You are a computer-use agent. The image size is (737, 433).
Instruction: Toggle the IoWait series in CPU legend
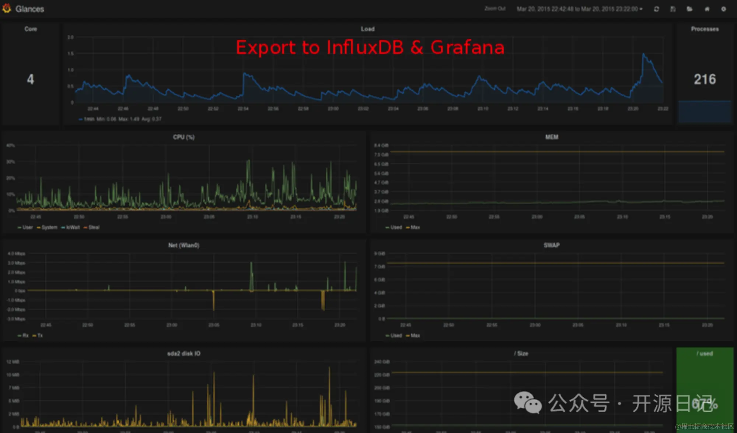point(70,228)
